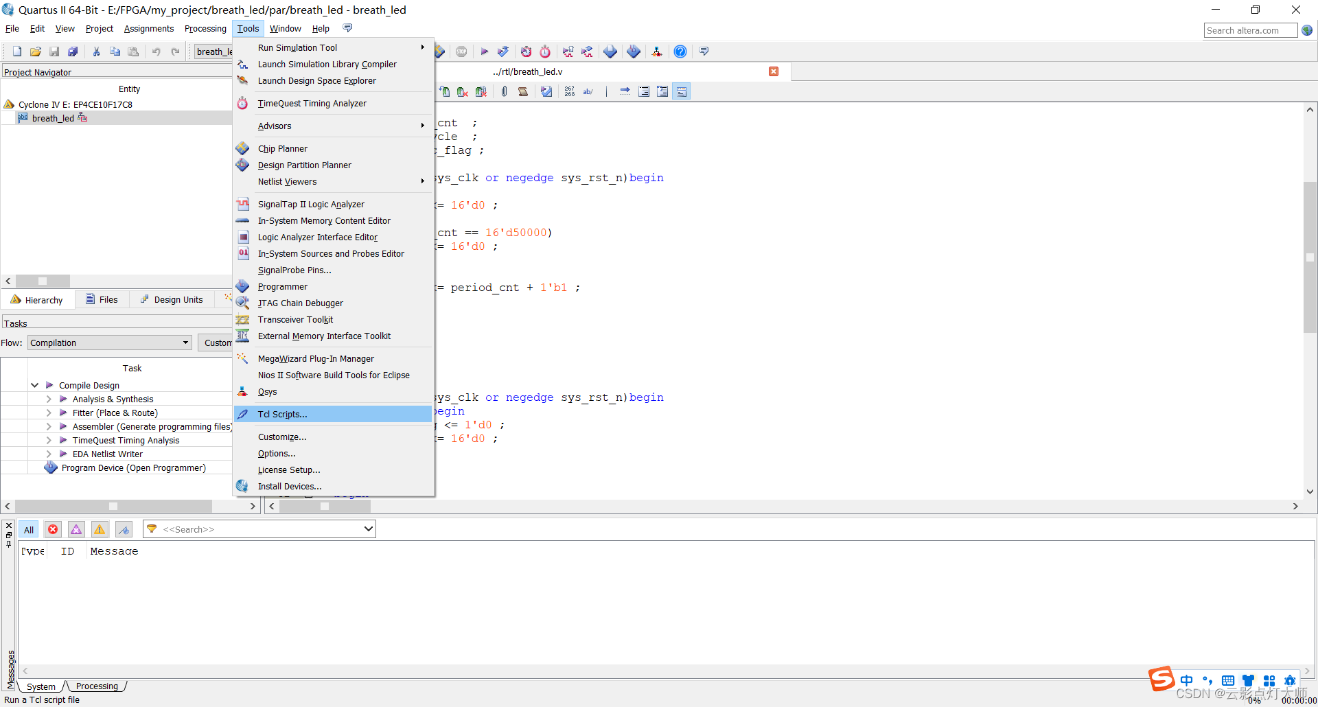
Task: Click the SignalTap II Logic Analyzer icon
Action: 242,204
